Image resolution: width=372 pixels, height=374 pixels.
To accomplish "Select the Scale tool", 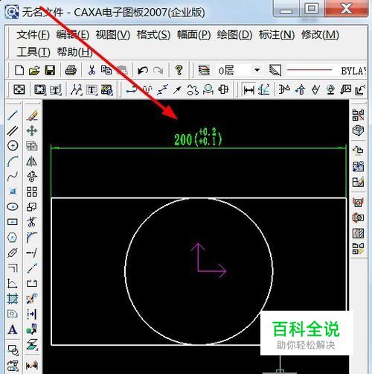I will click(x=32, y=207).
